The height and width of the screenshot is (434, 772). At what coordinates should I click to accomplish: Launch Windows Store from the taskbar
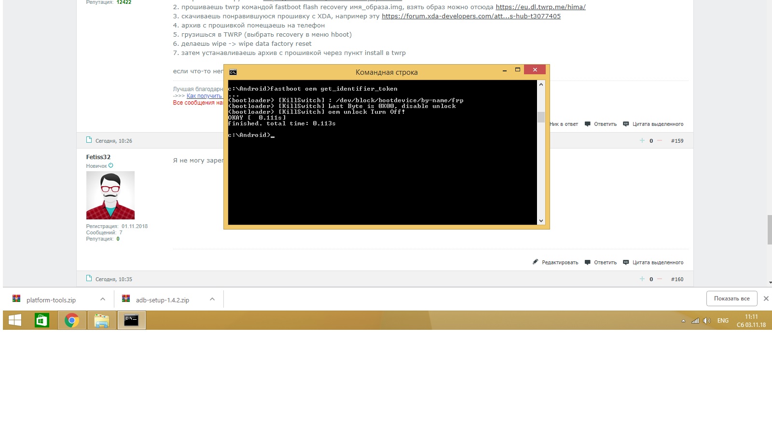click(x=42, y=320)
